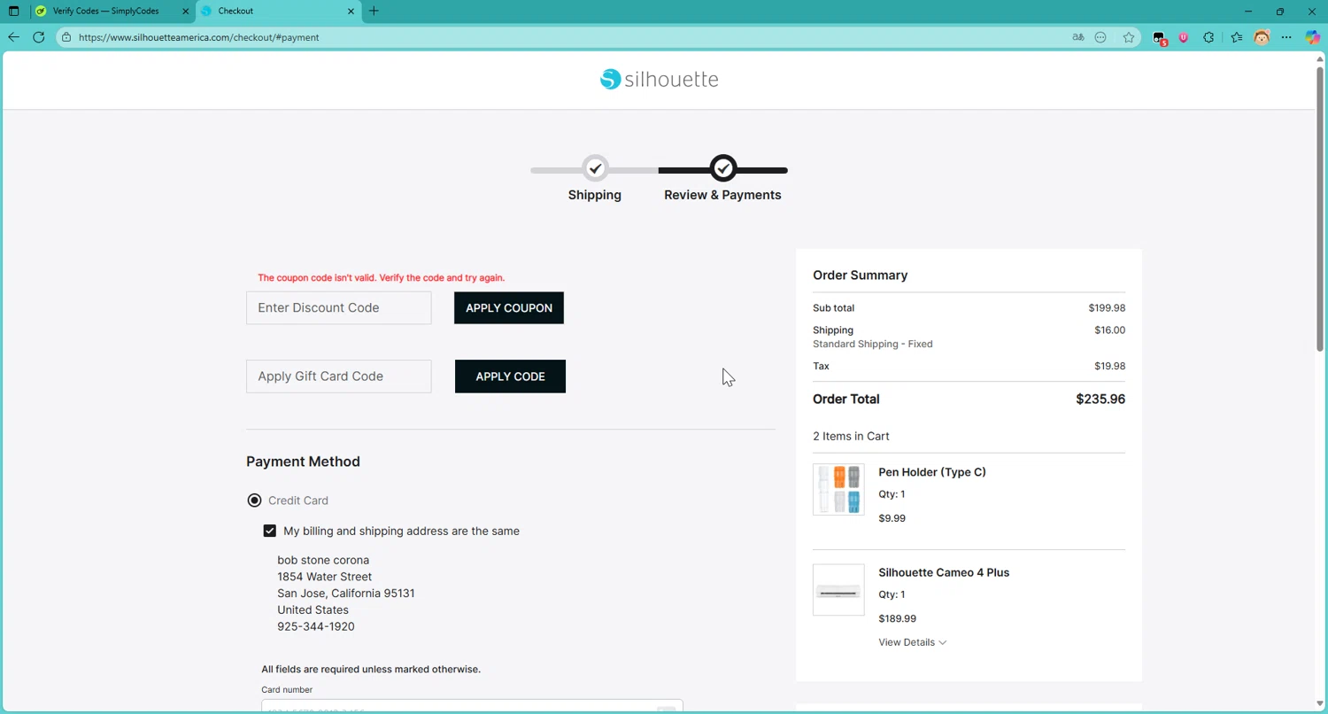
Task: Click the 'Standard Shipping - Fixed' text
Action: (x=872, y=344)
